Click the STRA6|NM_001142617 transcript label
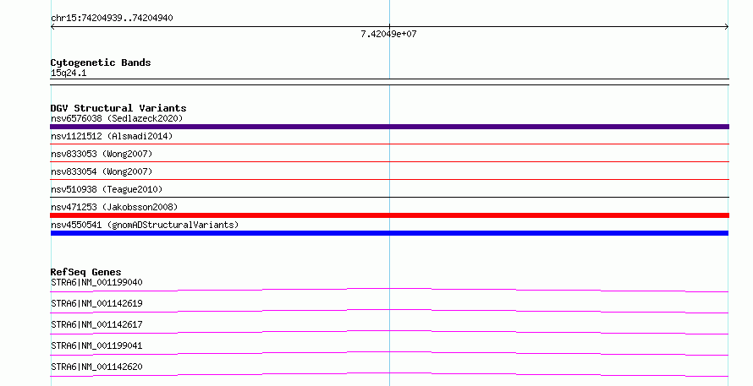Screen dimensions: 753x386 pos(96,324)
